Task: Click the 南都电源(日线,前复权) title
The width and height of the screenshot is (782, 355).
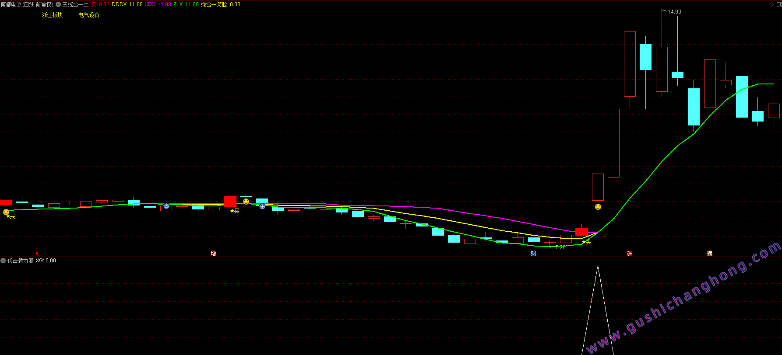Action: [27, 4]
